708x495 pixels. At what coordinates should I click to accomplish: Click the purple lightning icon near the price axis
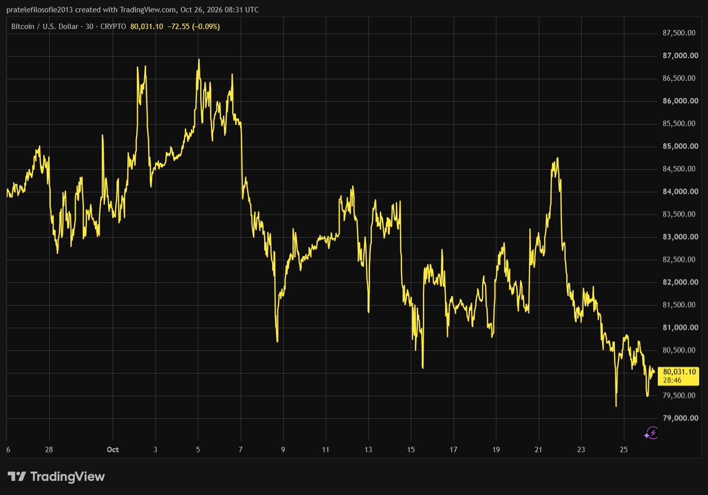651,433
